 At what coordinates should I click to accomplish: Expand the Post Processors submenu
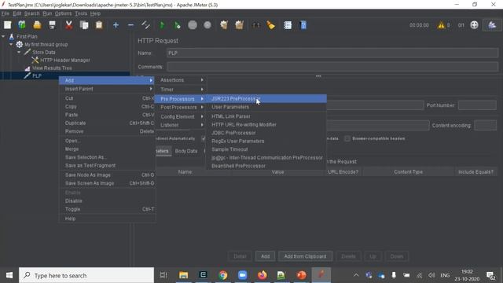click(x=181, y=107)
